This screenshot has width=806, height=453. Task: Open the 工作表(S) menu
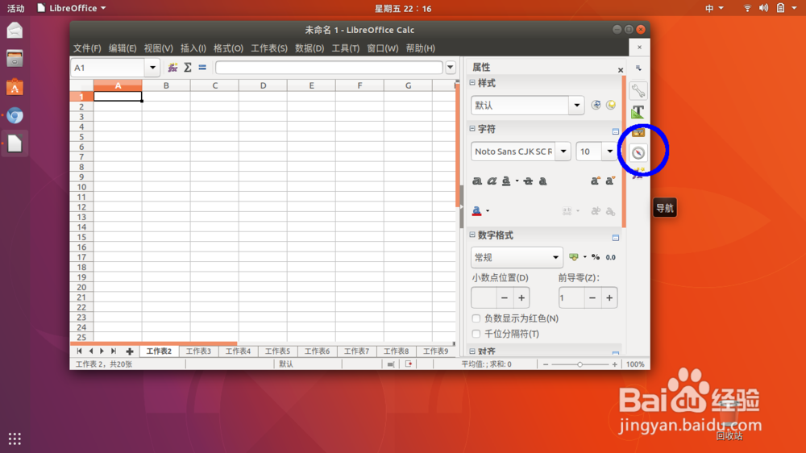coord(269,48)
